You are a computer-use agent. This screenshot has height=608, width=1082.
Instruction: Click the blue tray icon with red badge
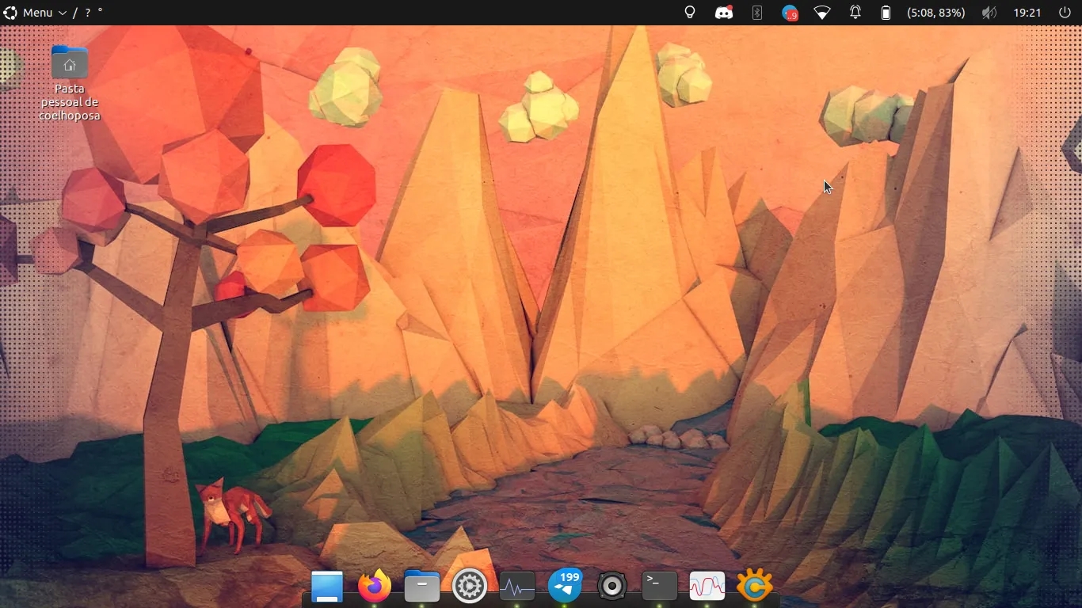tap(790, 13)
